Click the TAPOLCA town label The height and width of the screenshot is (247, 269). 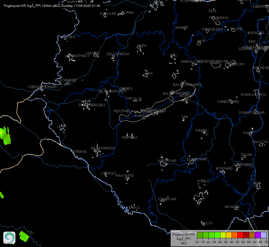134,99
